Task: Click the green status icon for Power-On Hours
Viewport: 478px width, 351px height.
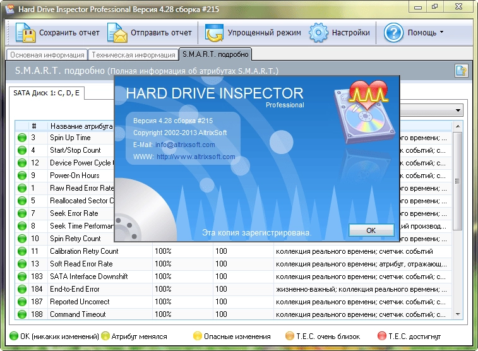Action: point(22,175)
